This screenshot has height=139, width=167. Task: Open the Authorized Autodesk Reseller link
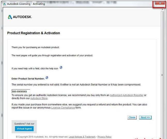126,95
